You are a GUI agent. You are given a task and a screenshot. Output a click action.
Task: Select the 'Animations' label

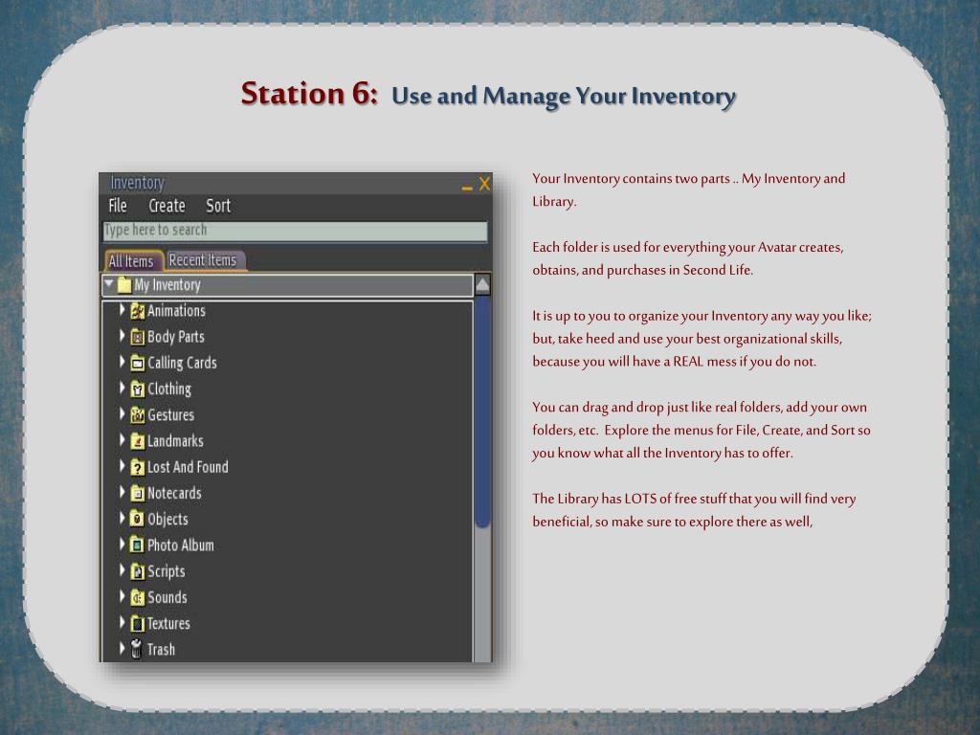[x=176, y=311]
